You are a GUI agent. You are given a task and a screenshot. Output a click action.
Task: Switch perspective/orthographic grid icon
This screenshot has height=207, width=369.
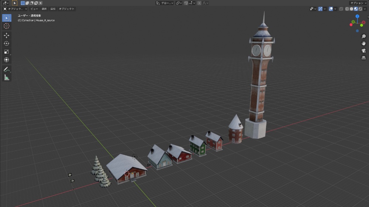[363, 58]
